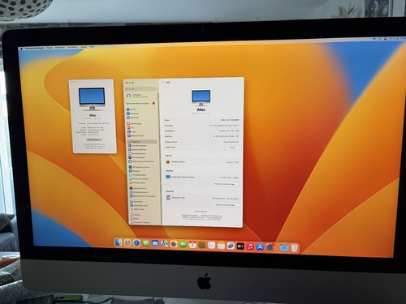406x304 pixels.
Task: Open the Displayeinstellungen button
Action: [x=226, y=184]
